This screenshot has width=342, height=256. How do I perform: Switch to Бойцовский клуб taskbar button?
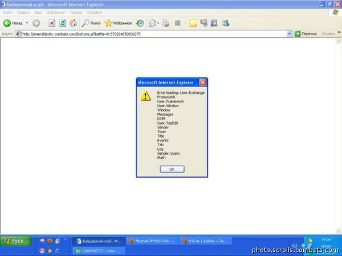tap(99, 241)
